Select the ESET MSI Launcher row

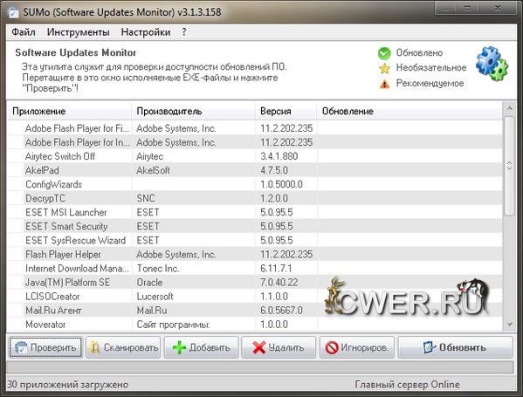pos(255,212)
